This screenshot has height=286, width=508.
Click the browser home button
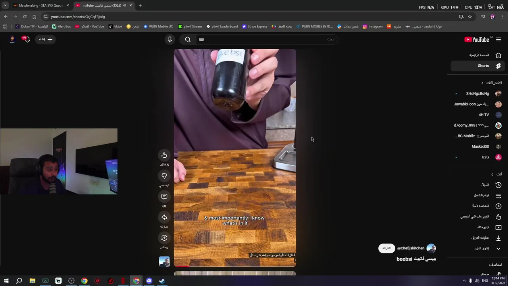click(34, 17)
